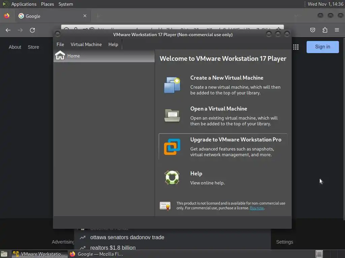
Task: Open the Google apps grid icon
Action: pos(296,47)
